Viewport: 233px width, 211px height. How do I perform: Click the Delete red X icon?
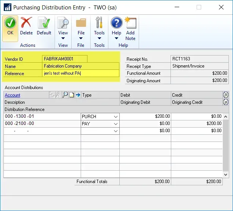(x=27, y=27)
